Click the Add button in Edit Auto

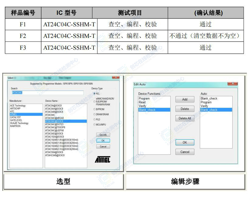tap(185, 99)
